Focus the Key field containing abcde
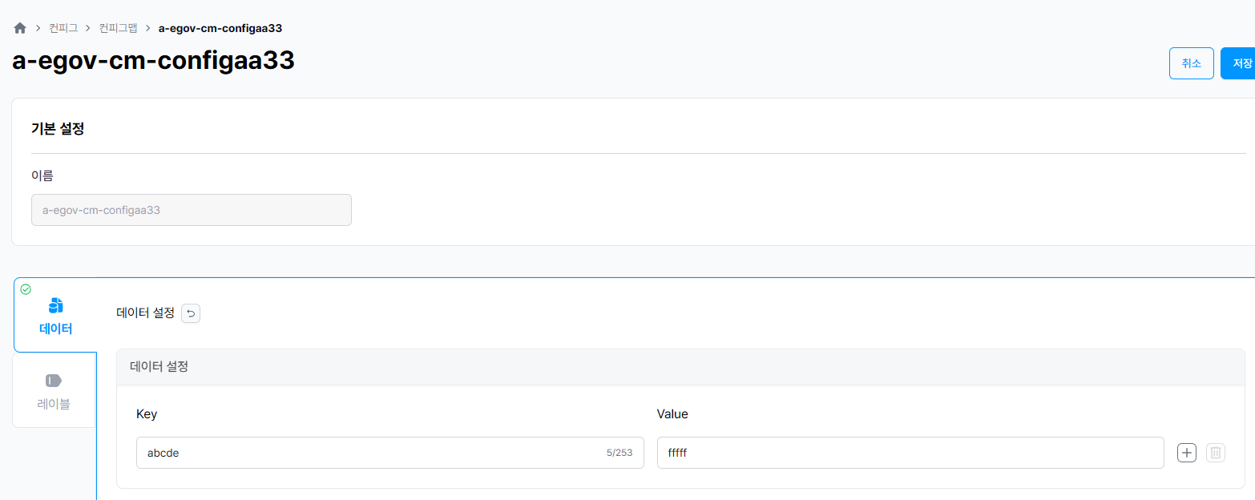This screenshot has width=1255, height=500. pyautogui.click(x=369, y=453)
